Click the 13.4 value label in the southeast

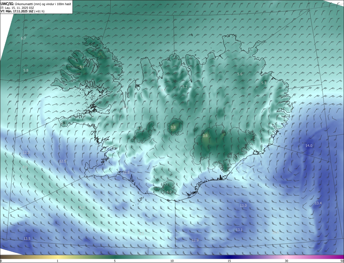pyautogui.click(x=318, y=203)
